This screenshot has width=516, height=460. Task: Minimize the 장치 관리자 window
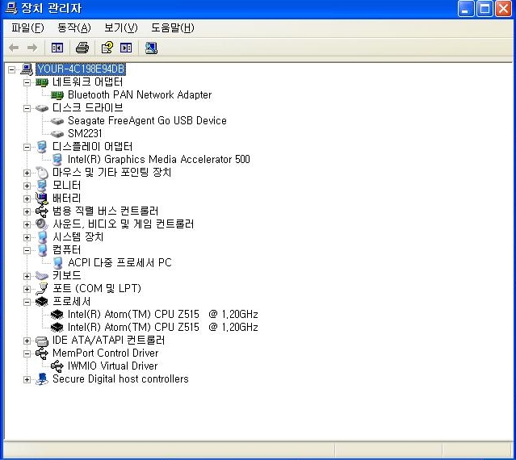click(466, 9)
